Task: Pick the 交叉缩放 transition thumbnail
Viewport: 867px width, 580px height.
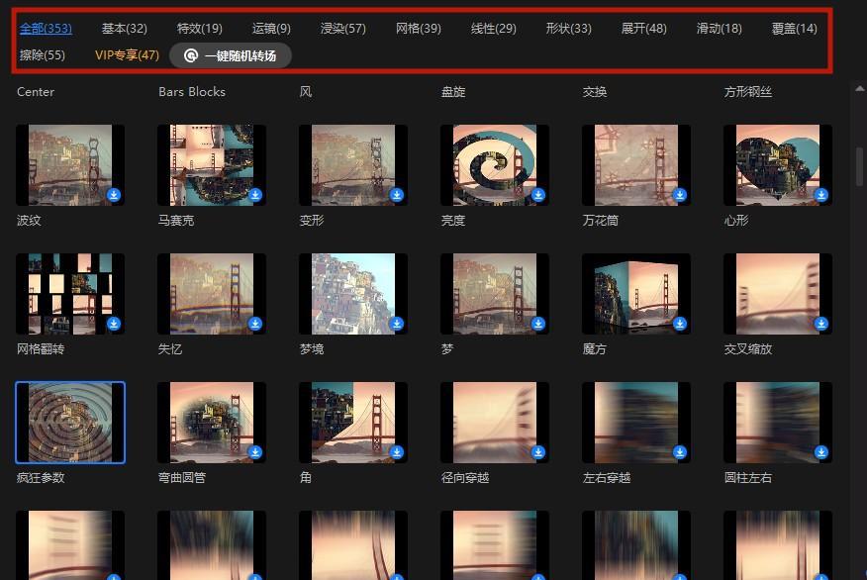Action: 778,294
